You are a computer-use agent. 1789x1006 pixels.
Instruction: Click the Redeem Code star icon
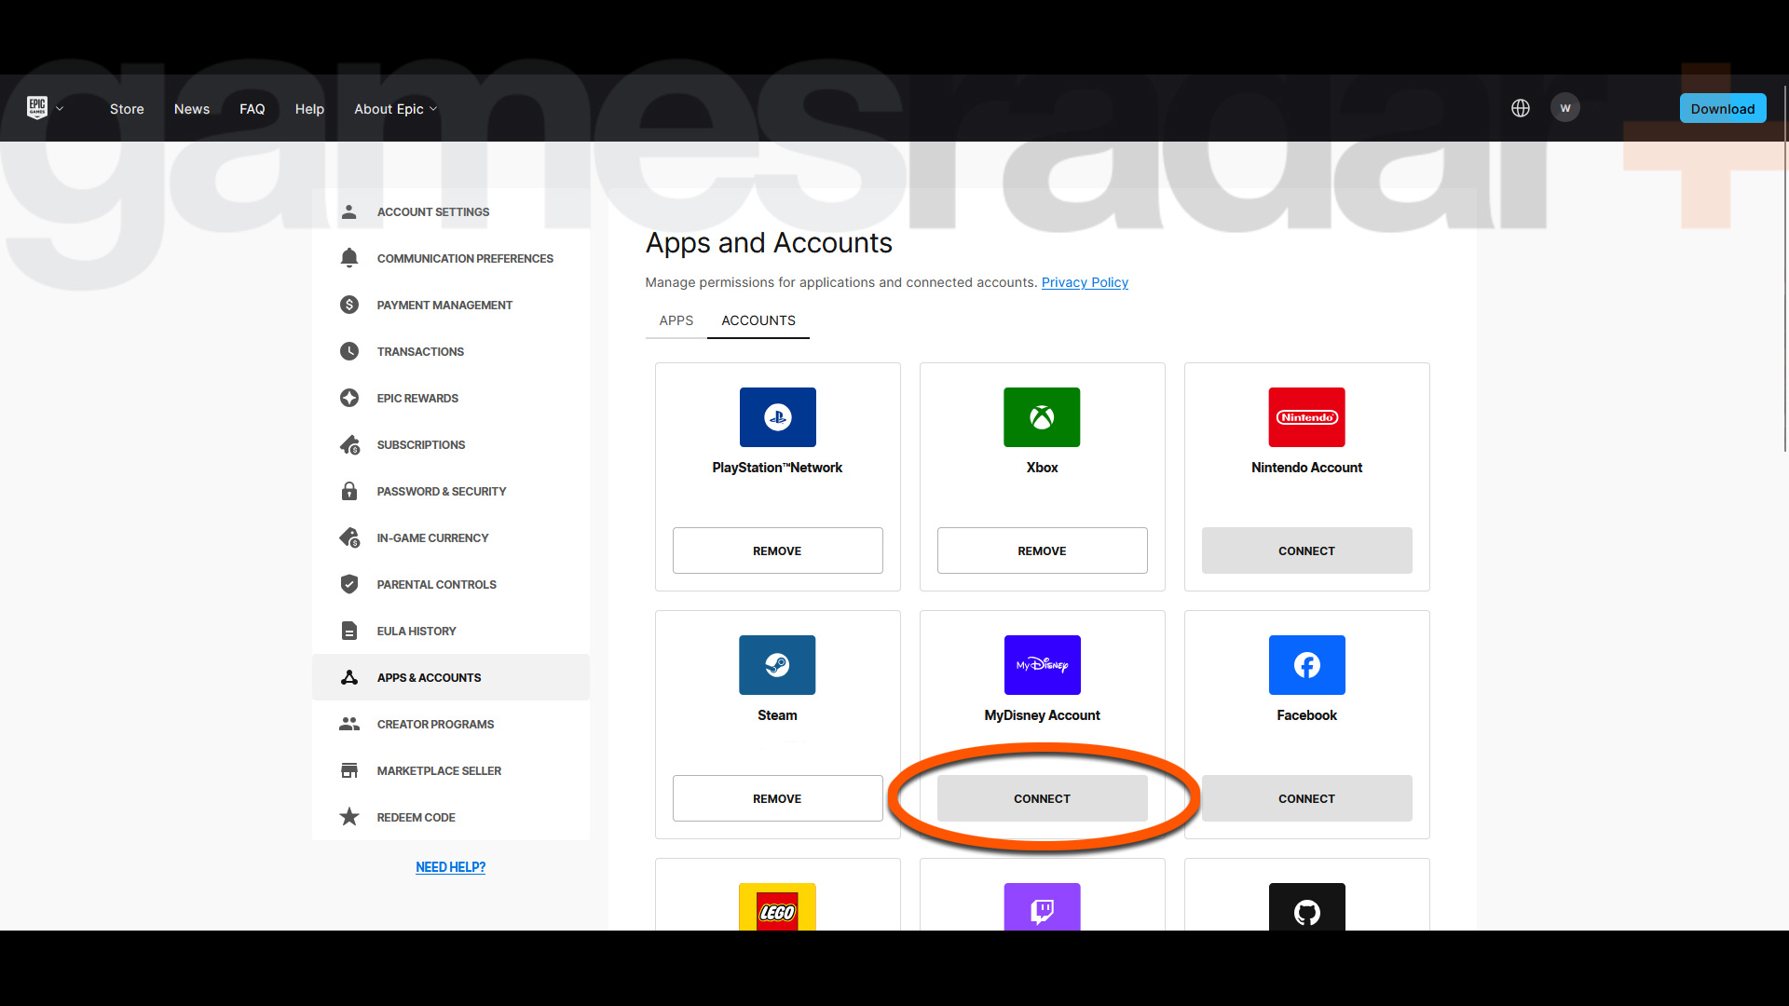(x=349, y=817)
